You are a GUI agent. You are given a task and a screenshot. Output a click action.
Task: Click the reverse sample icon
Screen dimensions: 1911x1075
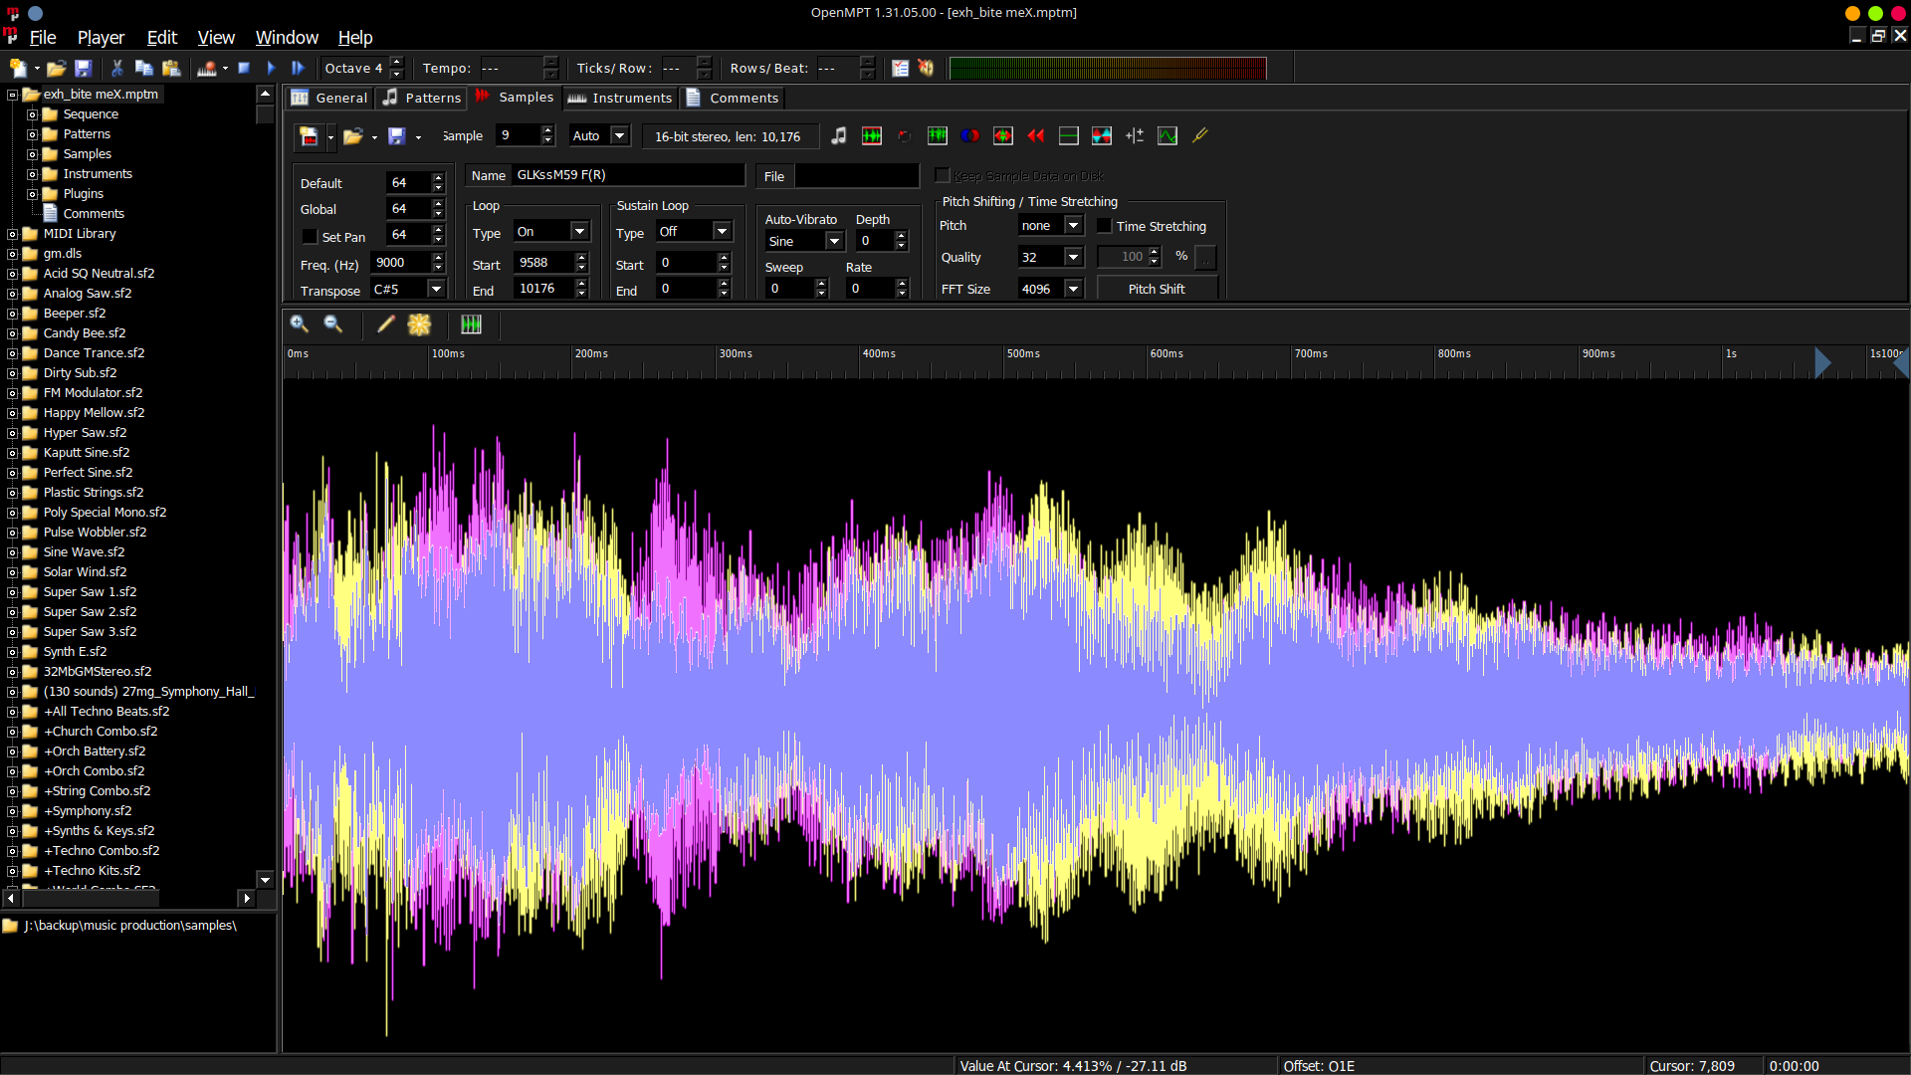[1036, 135]
